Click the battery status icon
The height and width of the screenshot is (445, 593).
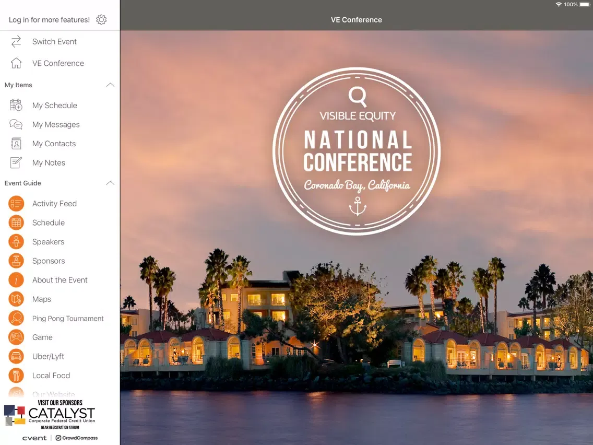584,5
